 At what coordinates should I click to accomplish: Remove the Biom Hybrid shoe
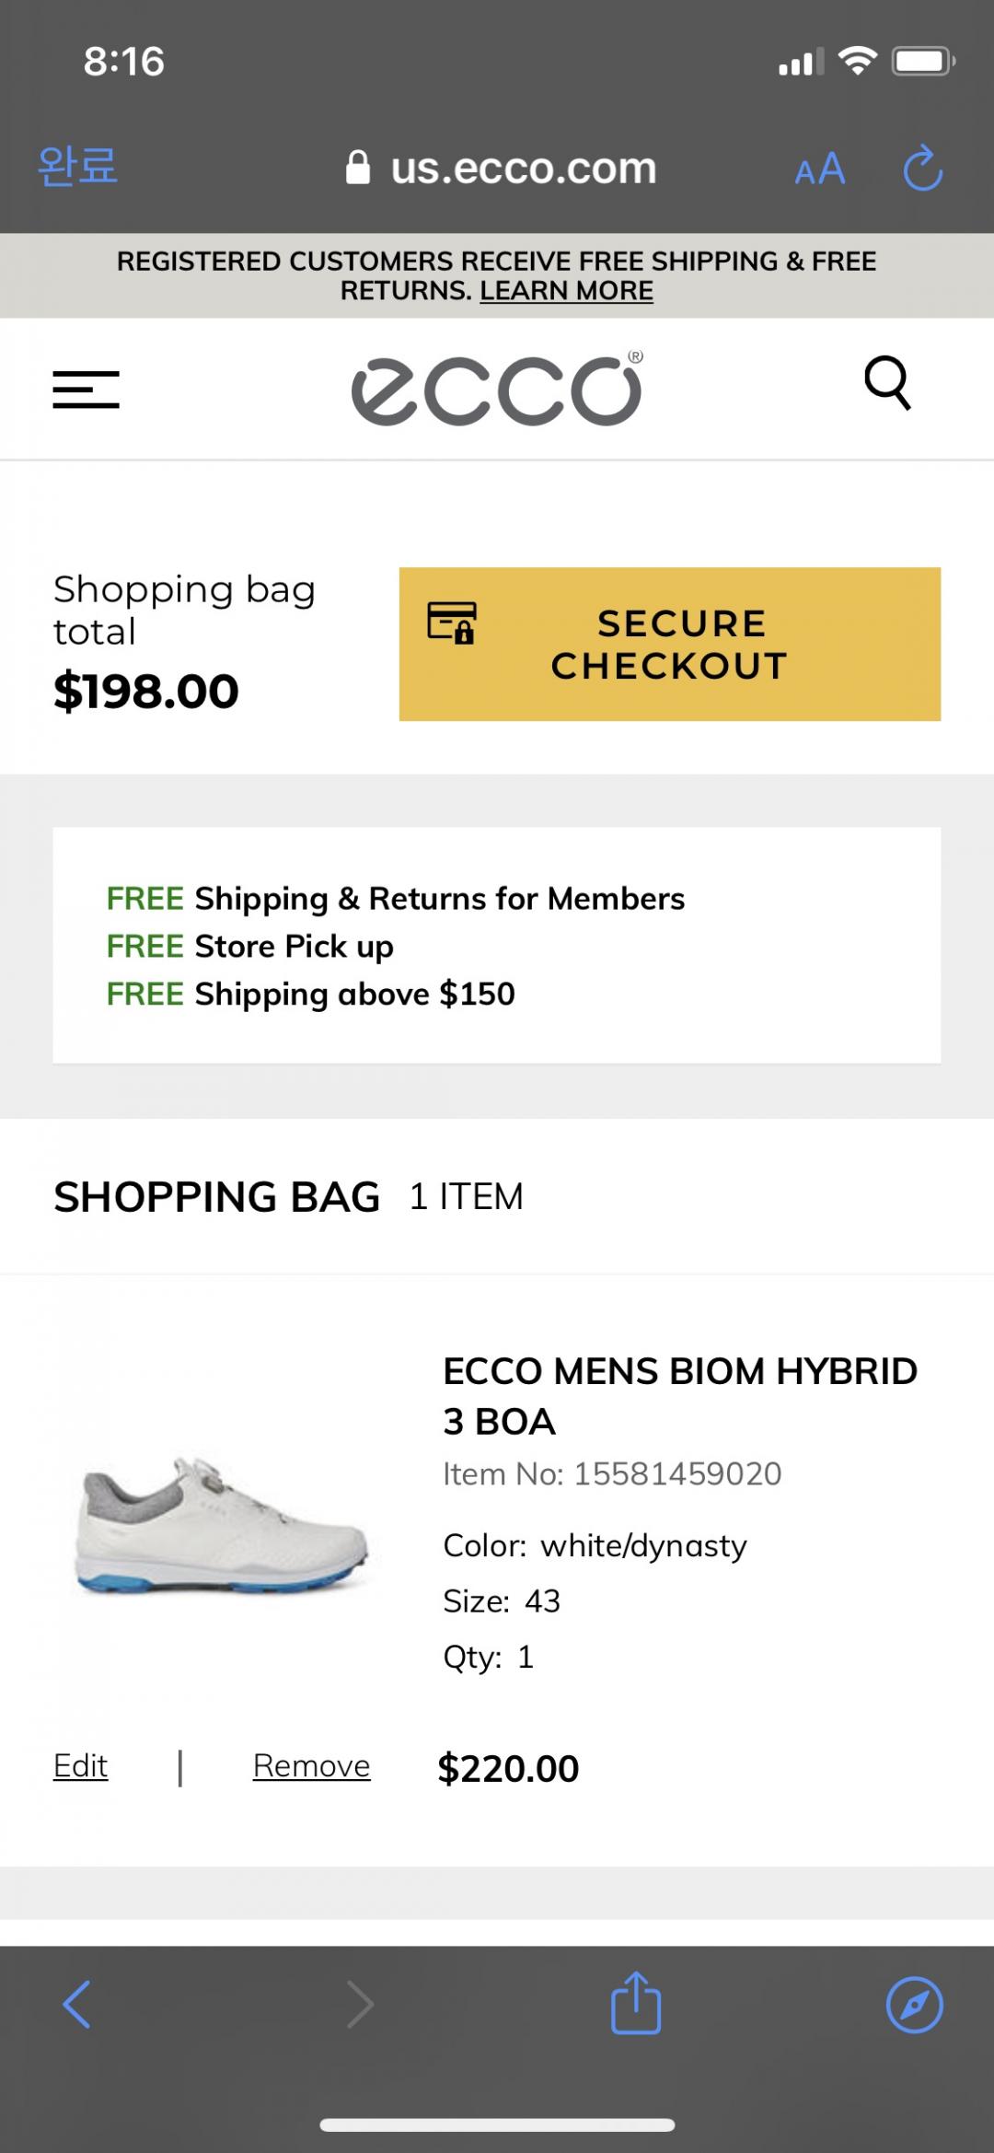pos(311,1766)
